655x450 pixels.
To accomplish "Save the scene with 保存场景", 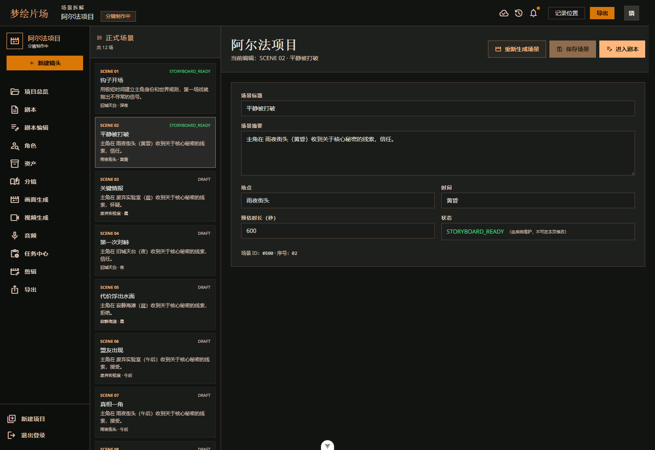I will [573, 49].
